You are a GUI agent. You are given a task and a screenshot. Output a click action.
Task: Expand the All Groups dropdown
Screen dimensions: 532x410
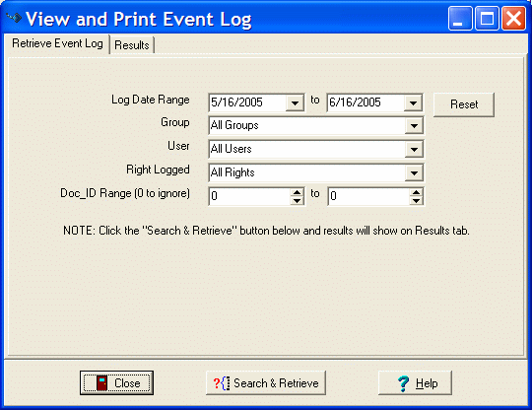414,126
